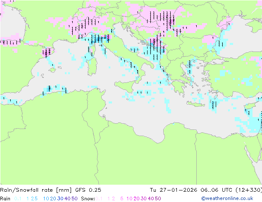Select snow legend value 0.1

coord(99,199)
